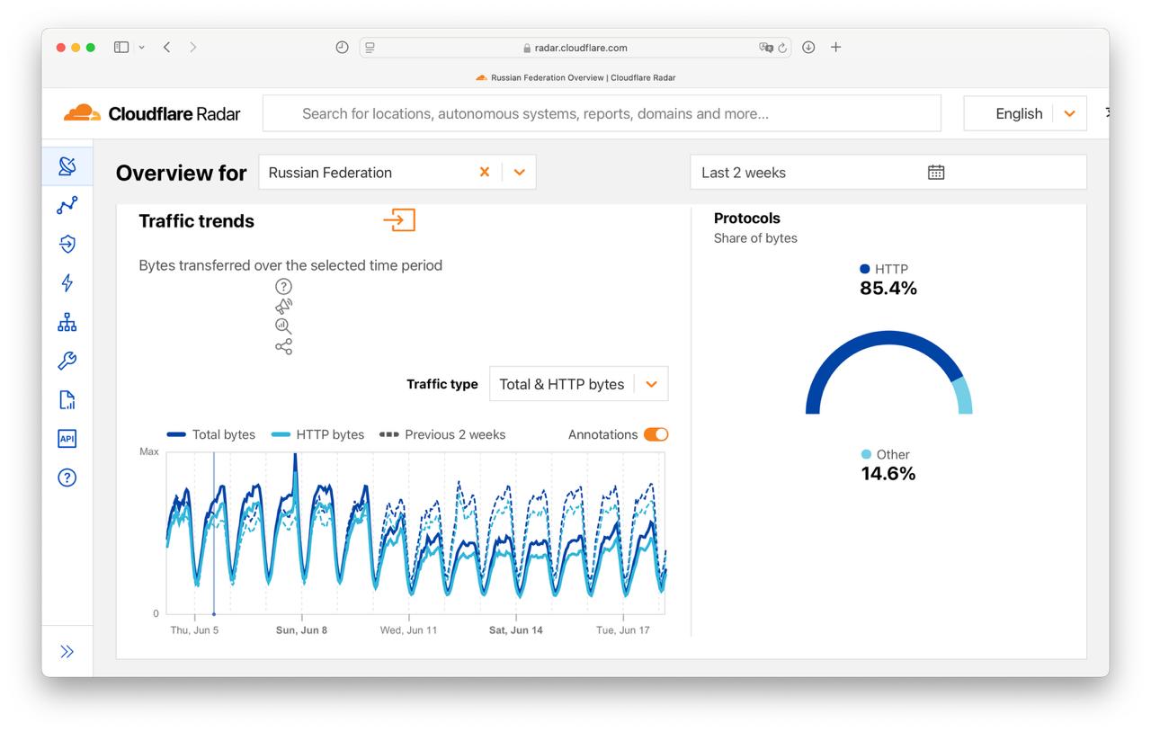
Task: Open the Traffic trends embed arrow icon
Action: point(399,220)
